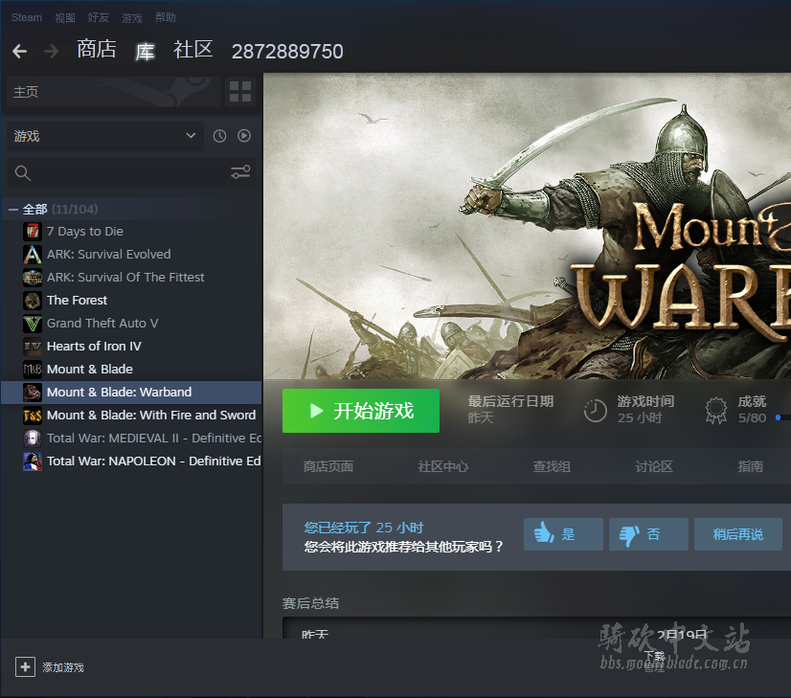Show ready-to-play games toggle icon
Viewport: 791px width, 698px height.
point(244,136)
